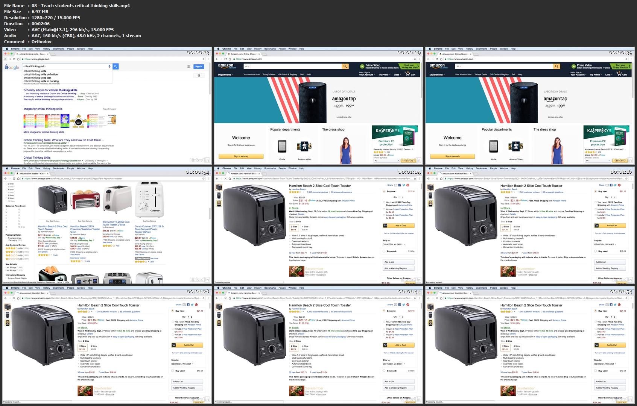Open the File menu in 00:01:04 frame
The height and width of the screenshot is (406, 637).
236,168
